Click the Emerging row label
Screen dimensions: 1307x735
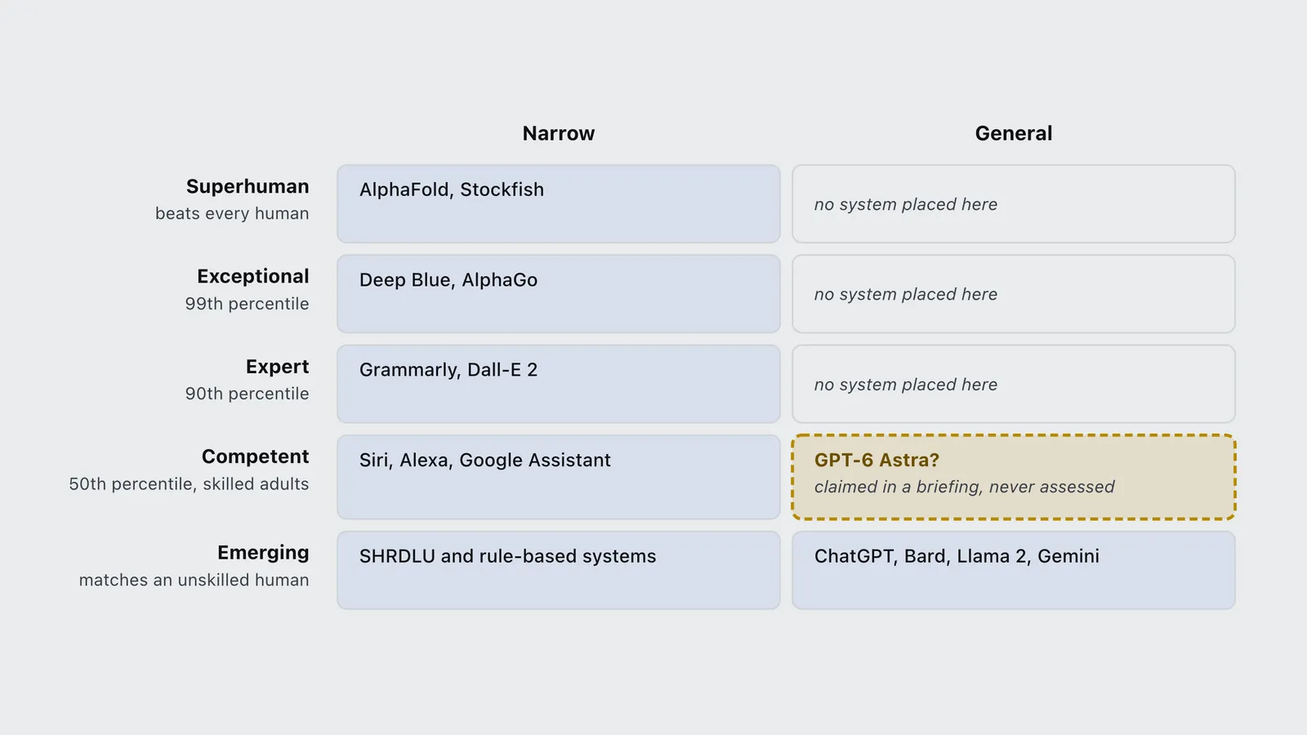point(263,553)
